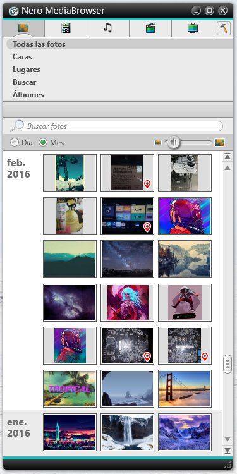Open the TV shows tab icon
The width and height of the screenshot is (237, 474).
point(192,28)
